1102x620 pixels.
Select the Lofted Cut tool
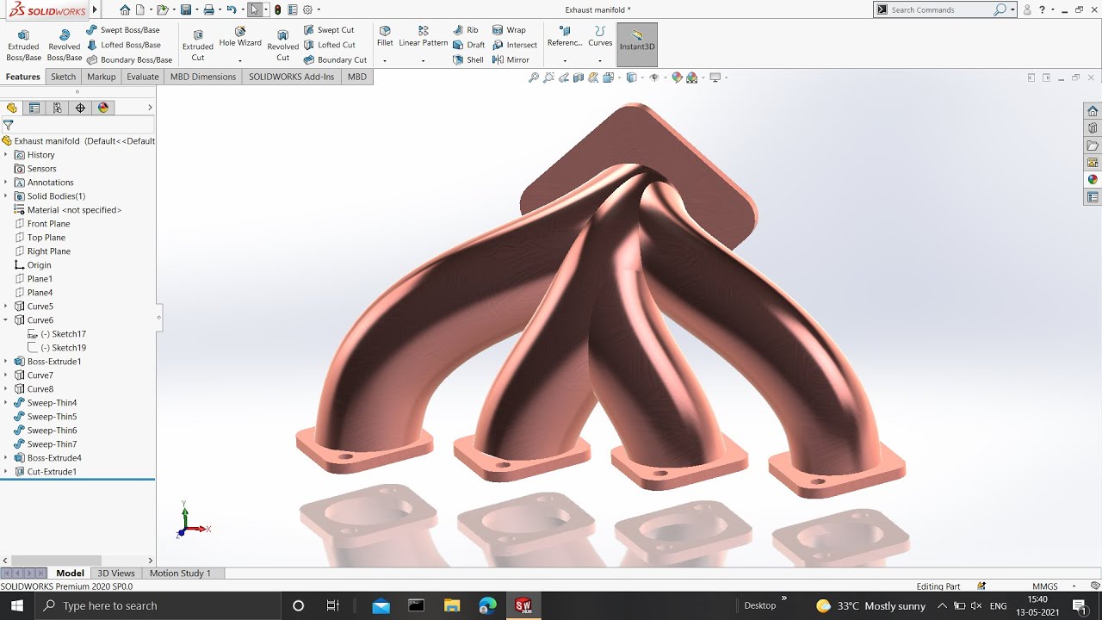tap(330, 45)
